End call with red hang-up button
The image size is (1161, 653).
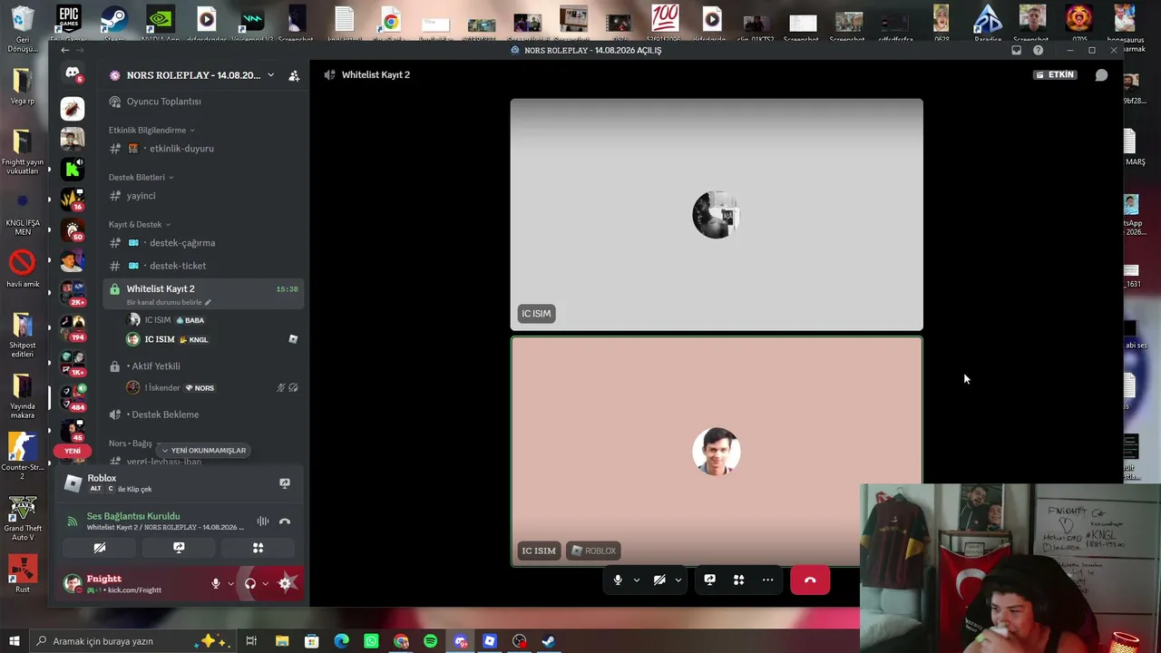coord(810,580)
